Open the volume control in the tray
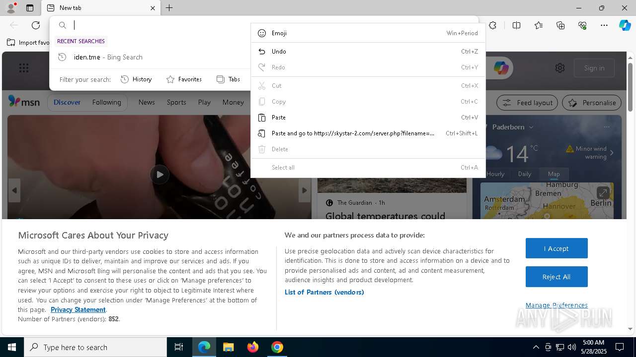 [571, 347]
